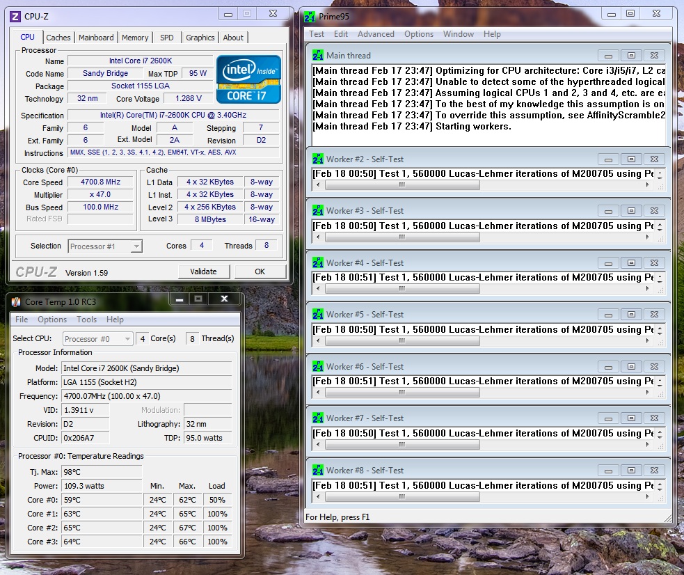Click the Frequency field in Core Temp
Screen dimensions: 684x575
click(147, 396)
